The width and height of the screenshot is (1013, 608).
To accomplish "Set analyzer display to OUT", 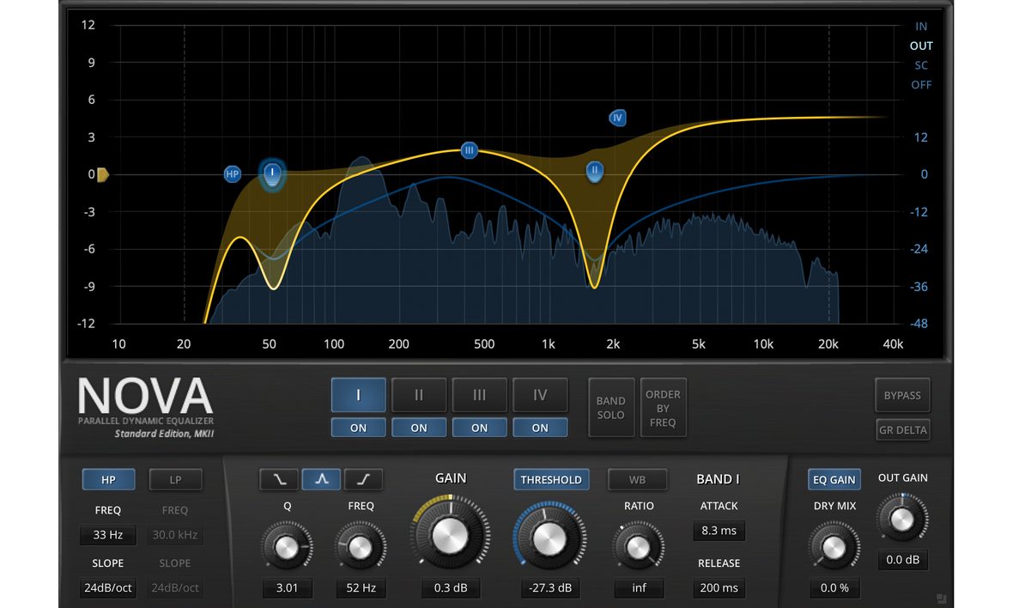I will [x=920, y=46].
